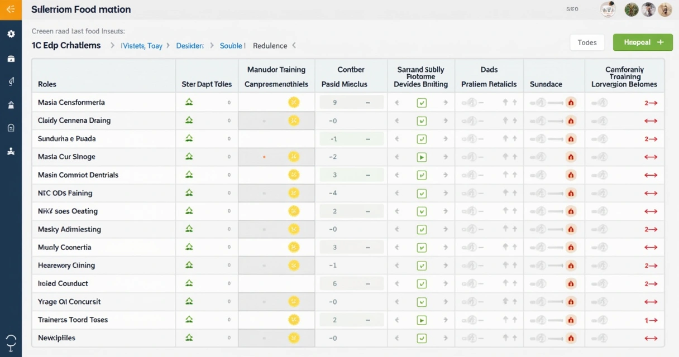Click yellow badge in Claidy Cennena Draing row

[x=293, y=120]
